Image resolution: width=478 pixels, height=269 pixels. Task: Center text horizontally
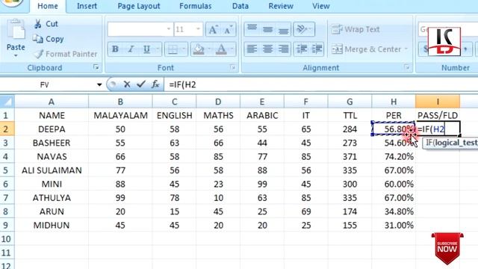pyautogui.click(x=267, y=49)
